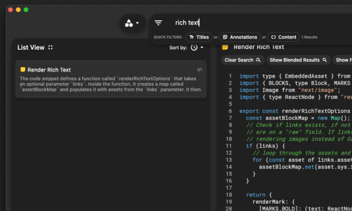Image resolution: width=352 pixels, height=211 pixels.
Task: Close the window with the red button
Action: (x=10, y=9)
